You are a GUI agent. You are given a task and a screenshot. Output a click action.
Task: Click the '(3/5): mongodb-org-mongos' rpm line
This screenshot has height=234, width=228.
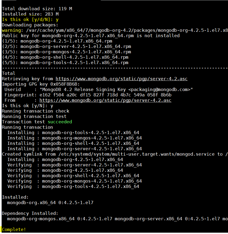(x=66, y=52)
